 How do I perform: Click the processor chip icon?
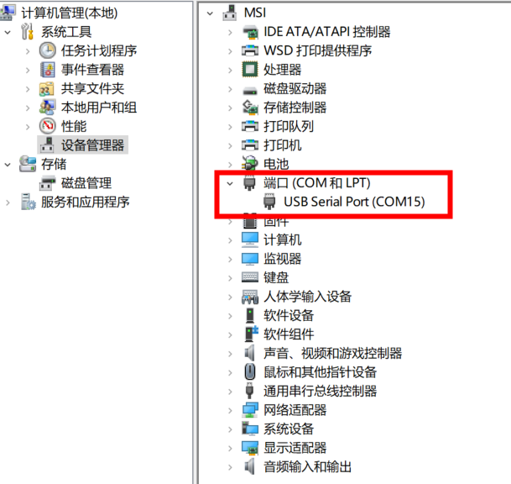coord(250,69)
